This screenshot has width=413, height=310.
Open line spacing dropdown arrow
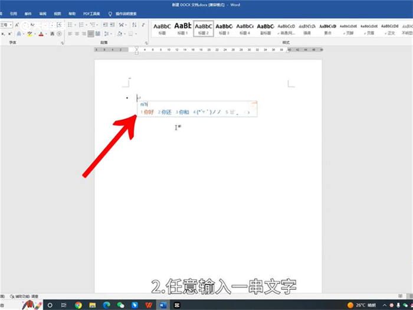tap(111, 34)
